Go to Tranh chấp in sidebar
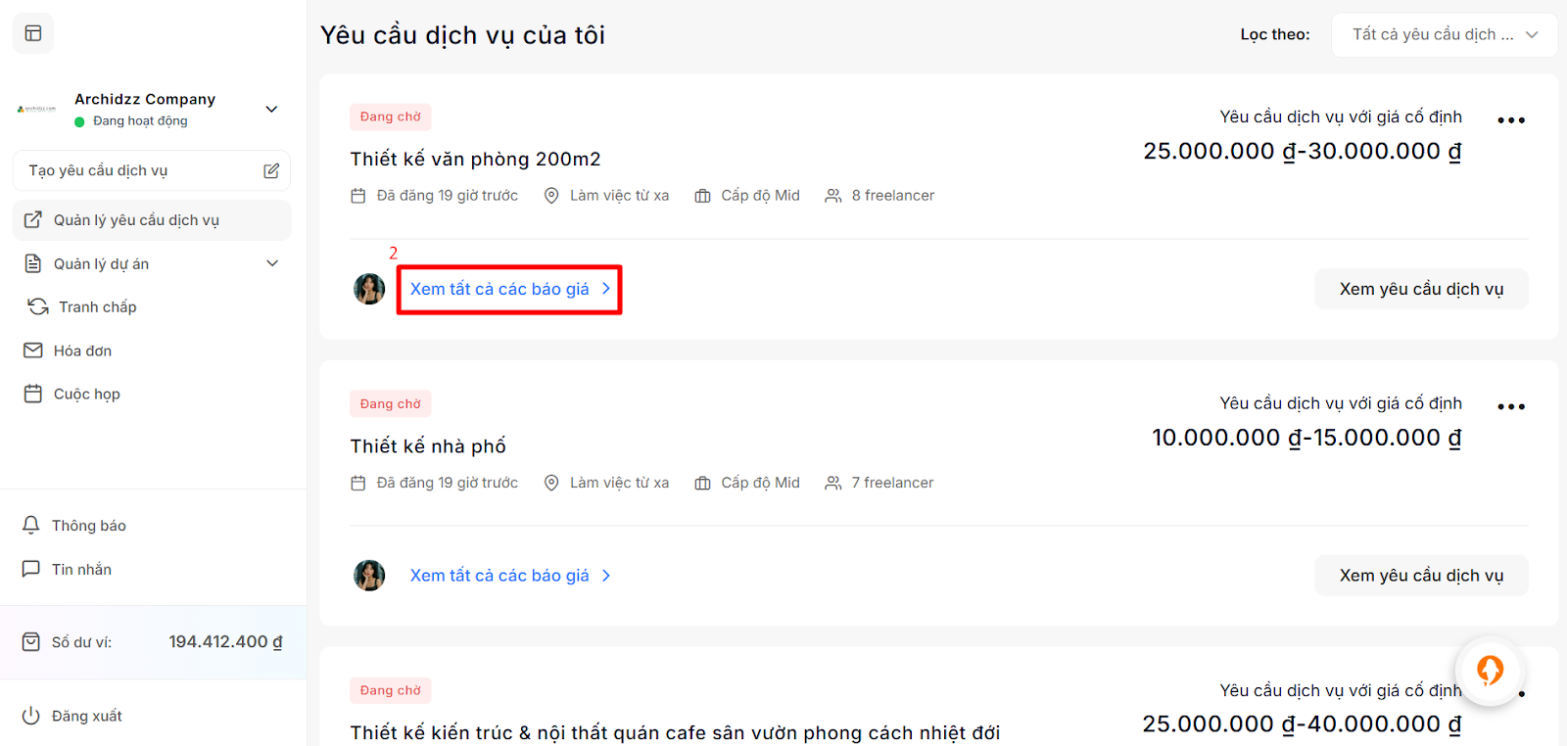1567x746 pixels. pos(97,307)
